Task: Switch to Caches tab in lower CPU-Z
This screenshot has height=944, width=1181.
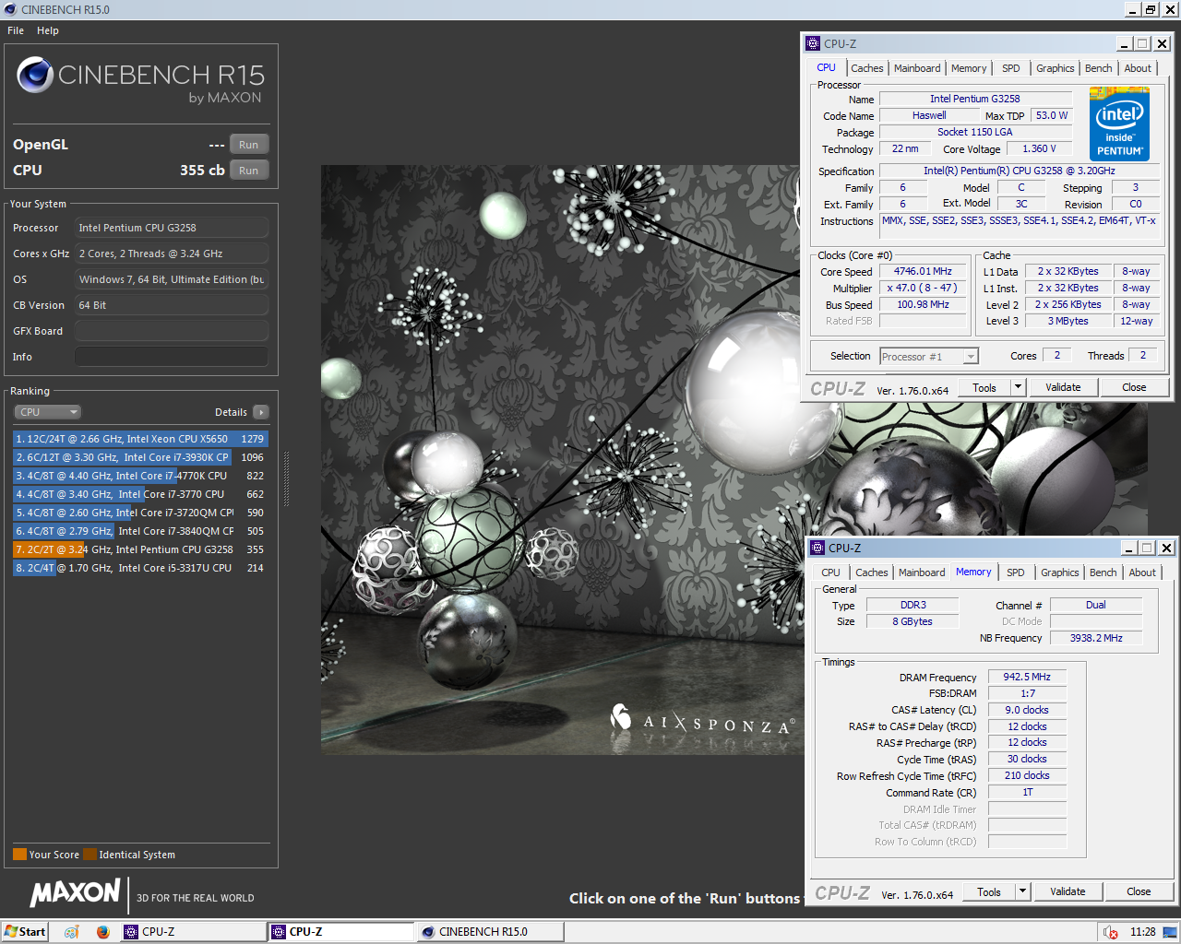Action: pyautogui.click(x=872, y=572)
